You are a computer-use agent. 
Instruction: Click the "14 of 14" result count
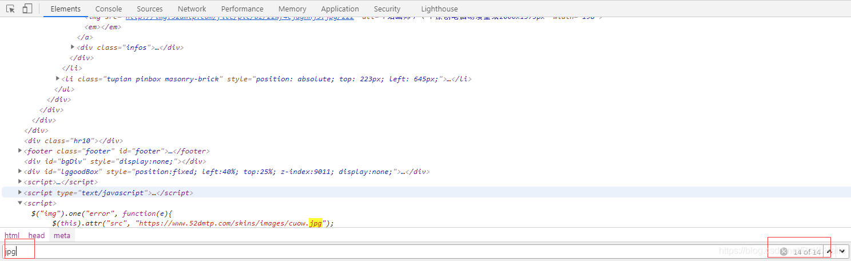[x=807, y=251]
